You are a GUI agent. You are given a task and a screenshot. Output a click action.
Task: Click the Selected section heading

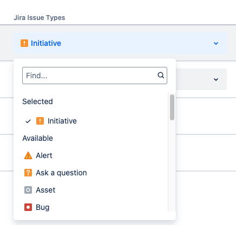point(37,101)
